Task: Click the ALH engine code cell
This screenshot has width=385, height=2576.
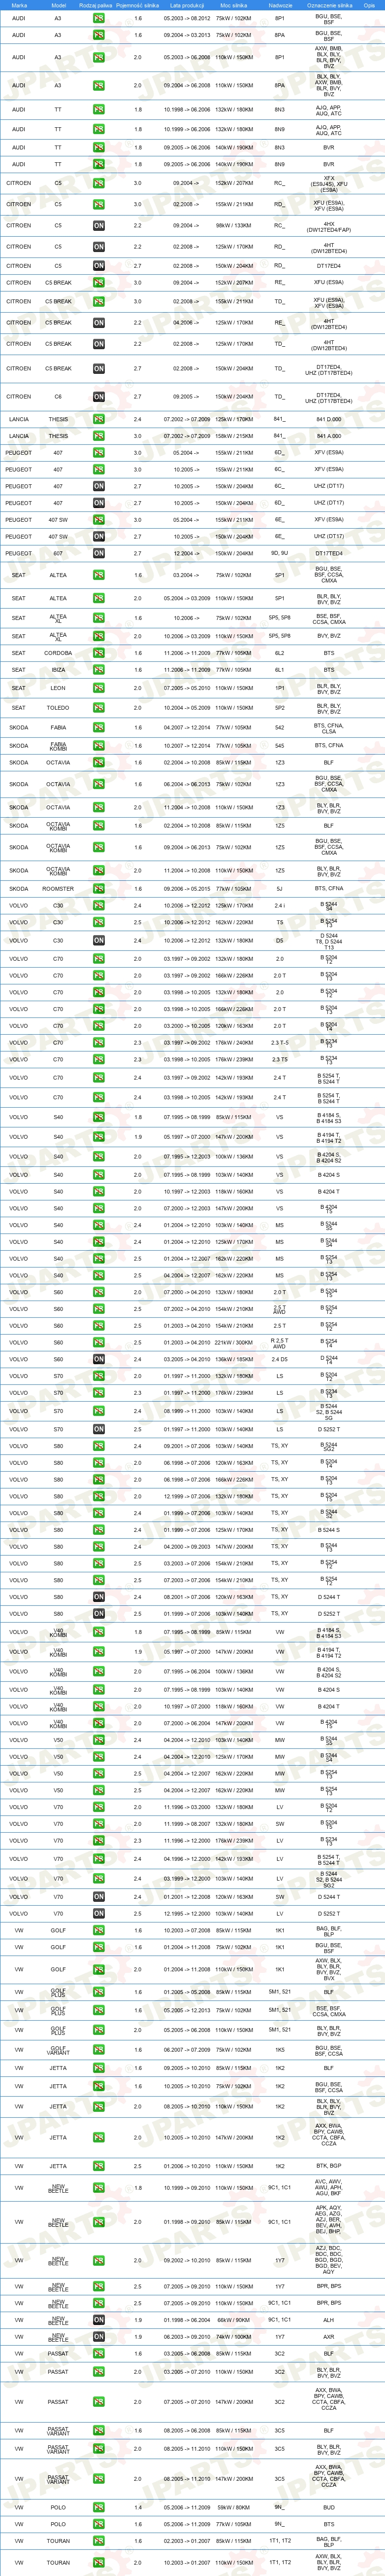Action: click(329, 2320)
